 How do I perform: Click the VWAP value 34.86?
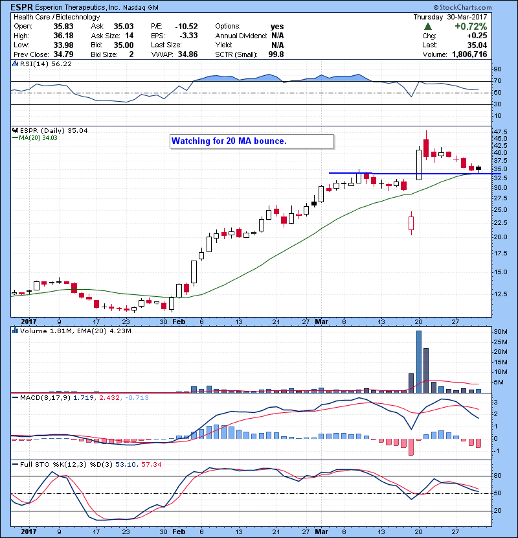pyautogui.click(x=188, y=54)
